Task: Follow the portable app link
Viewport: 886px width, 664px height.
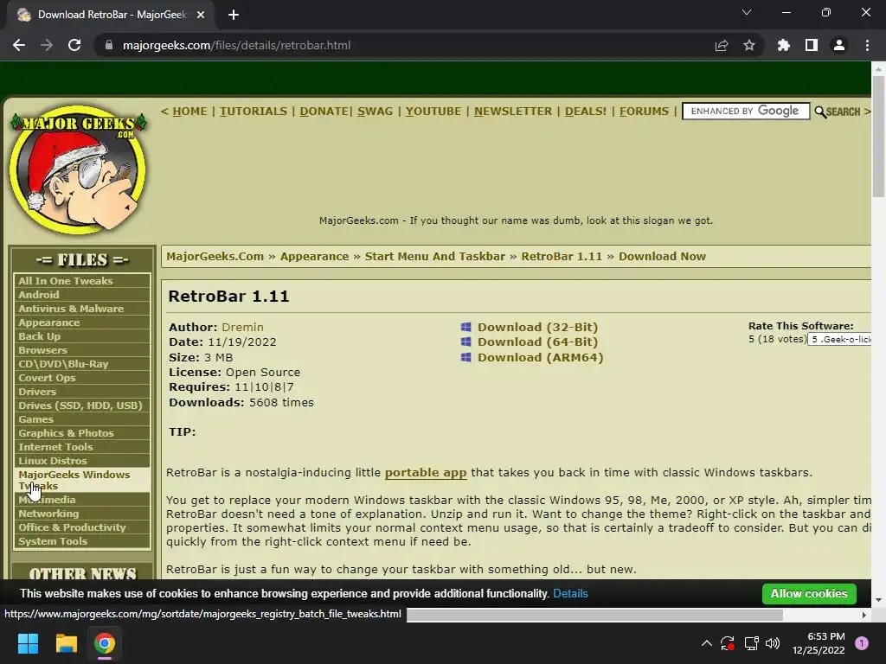Action: [426, 473]
